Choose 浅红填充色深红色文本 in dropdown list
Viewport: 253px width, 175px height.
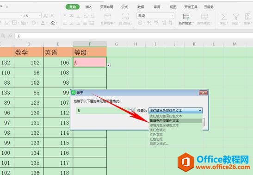(x=175, y=116)
